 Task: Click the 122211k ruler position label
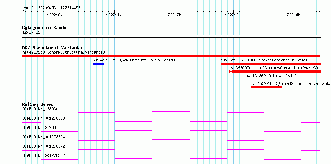[x=114, y=15]
